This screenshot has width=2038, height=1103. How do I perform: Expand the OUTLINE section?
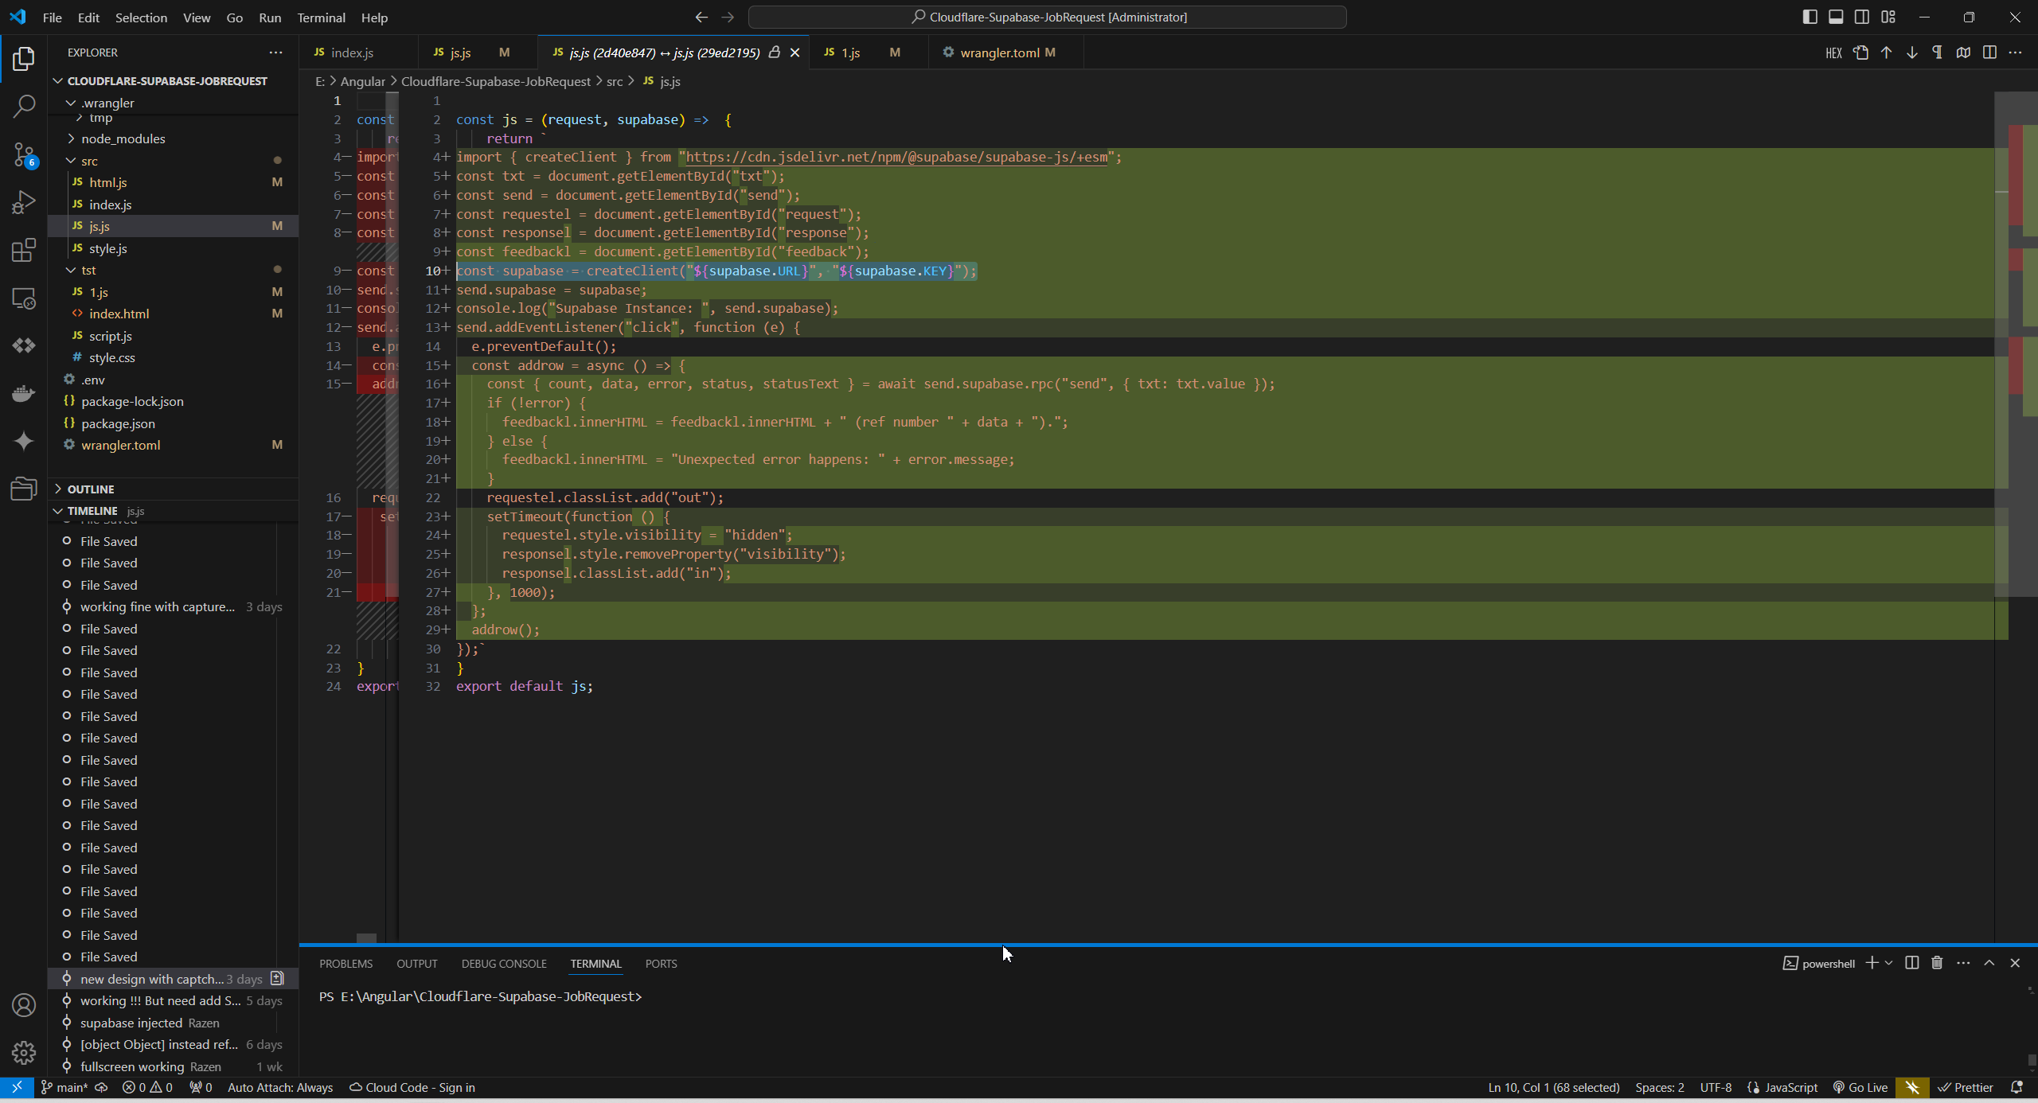[x=90, y=489]
